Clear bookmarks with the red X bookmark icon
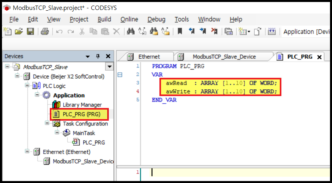 (214, 32)
